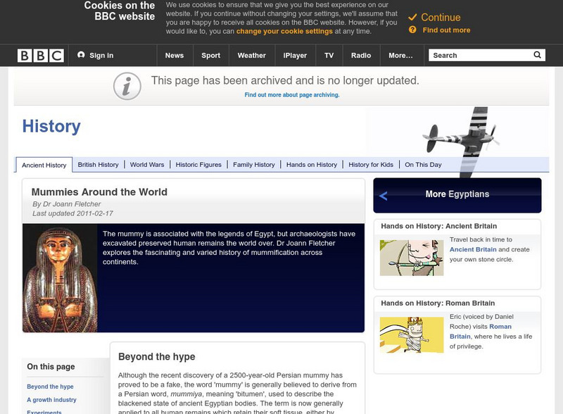The image size is (563, 414).
Task: Switch to the Historic Figures tab
Action: pyautogui.click(x=198, y=165)
